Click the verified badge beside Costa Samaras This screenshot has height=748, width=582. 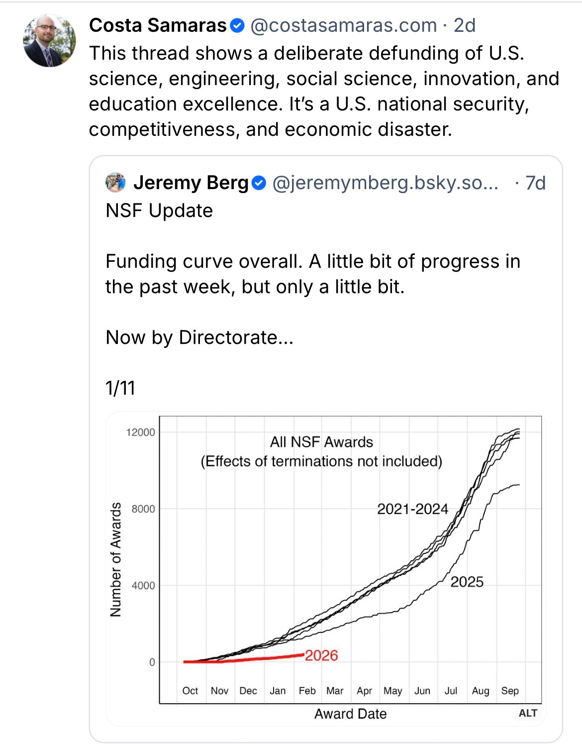coord(238,25)
